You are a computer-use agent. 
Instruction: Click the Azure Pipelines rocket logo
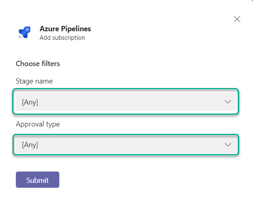pos(24,32)
